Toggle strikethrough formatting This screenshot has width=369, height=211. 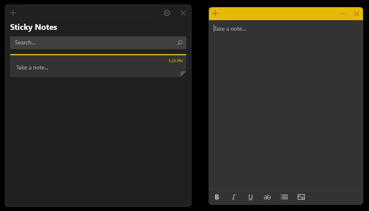click(x=267, y=197)
